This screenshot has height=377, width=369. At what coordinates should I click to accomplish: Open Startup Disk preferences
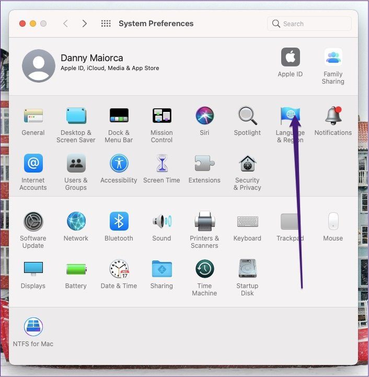[x=247, y=269]
